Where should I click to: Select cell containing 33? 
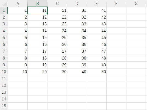coord(77,24)
